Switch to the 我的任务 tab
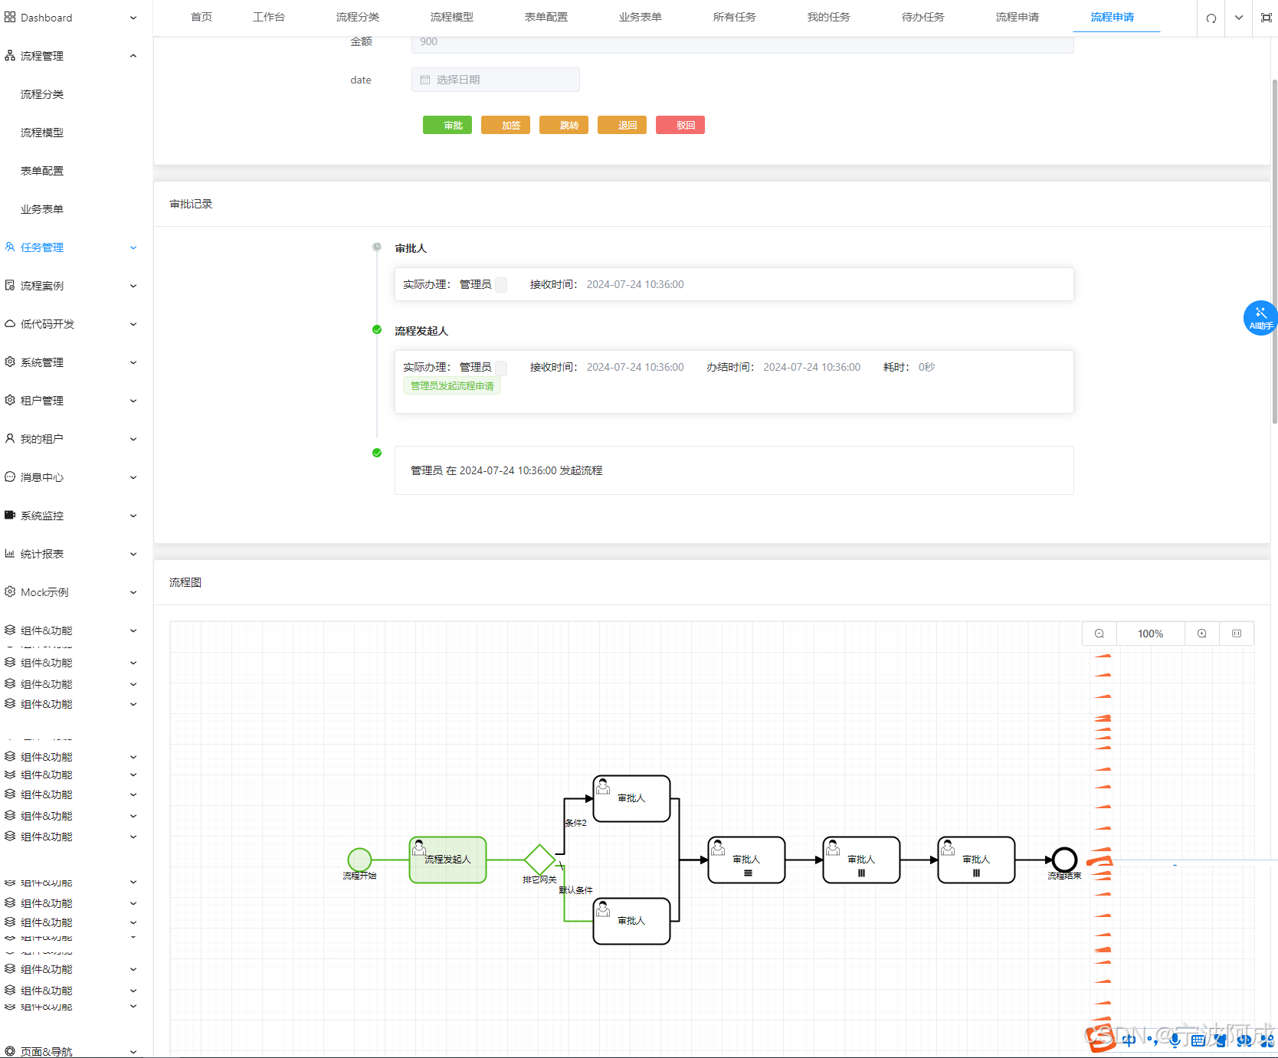Screen dimensions: 1278x1058 829,17
